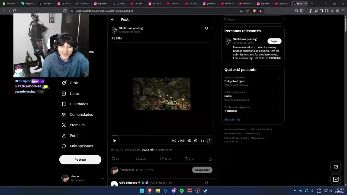The width and height of the screenshot is (347, 195).
Task: Reload the browser page
Action: click(15, 11)
